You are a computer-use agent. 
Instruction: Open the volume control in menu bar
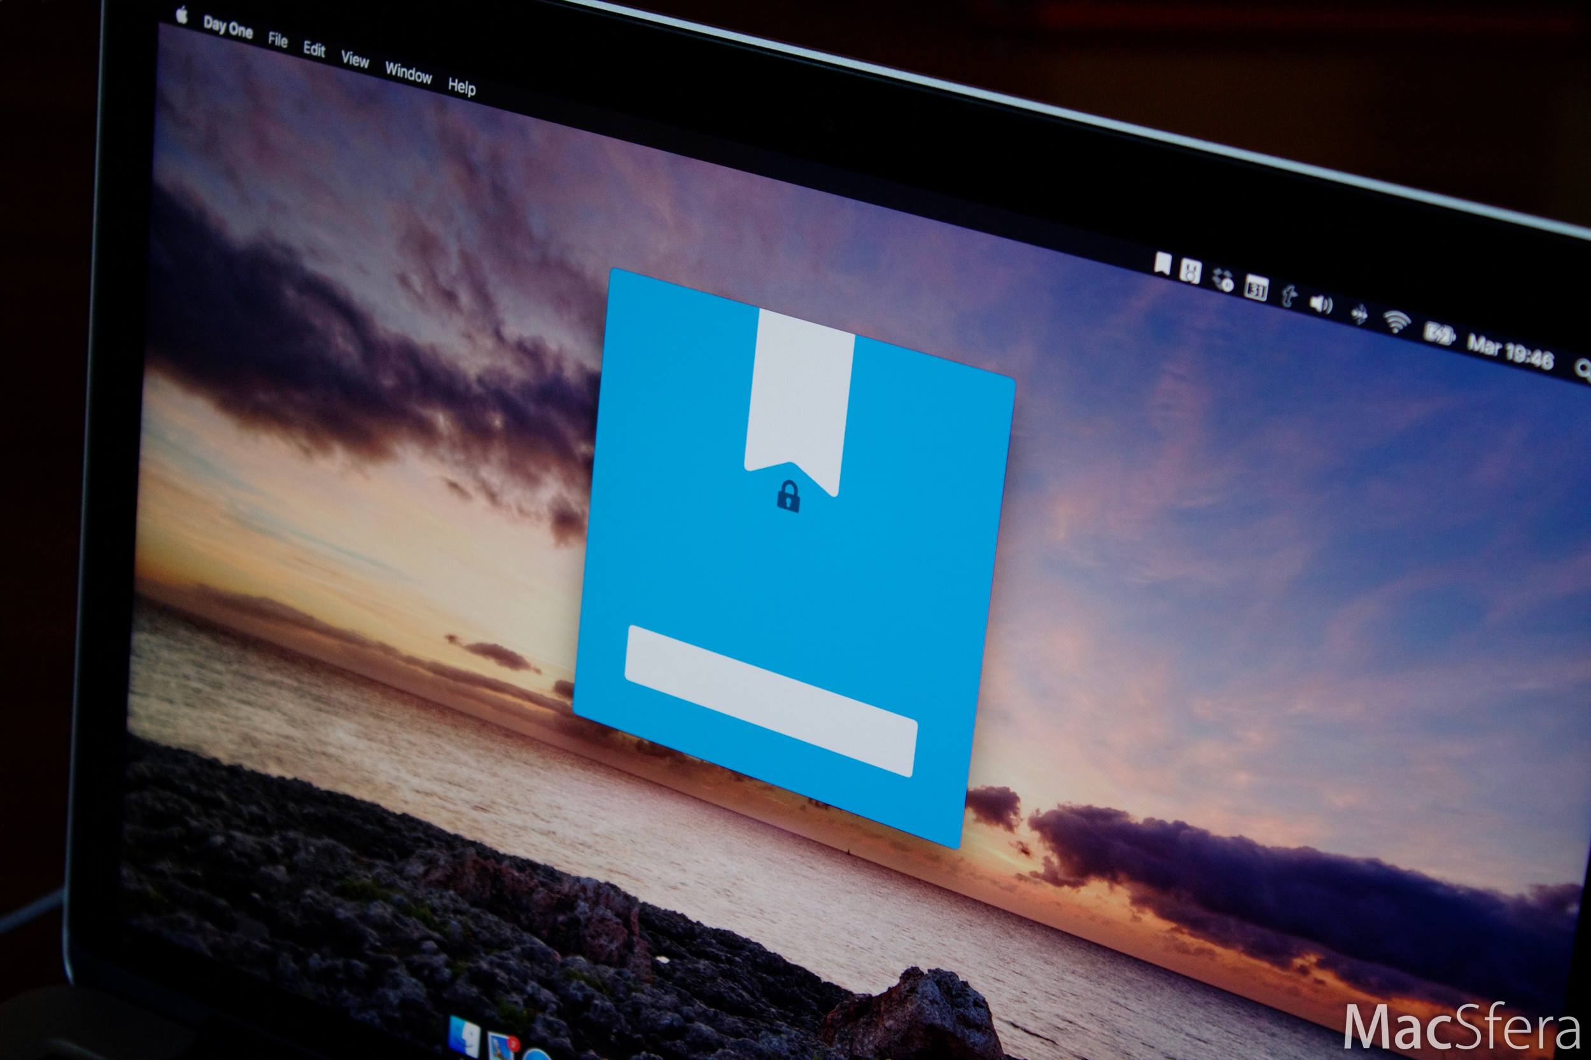pyautogui.click(x=1321, y=304)
